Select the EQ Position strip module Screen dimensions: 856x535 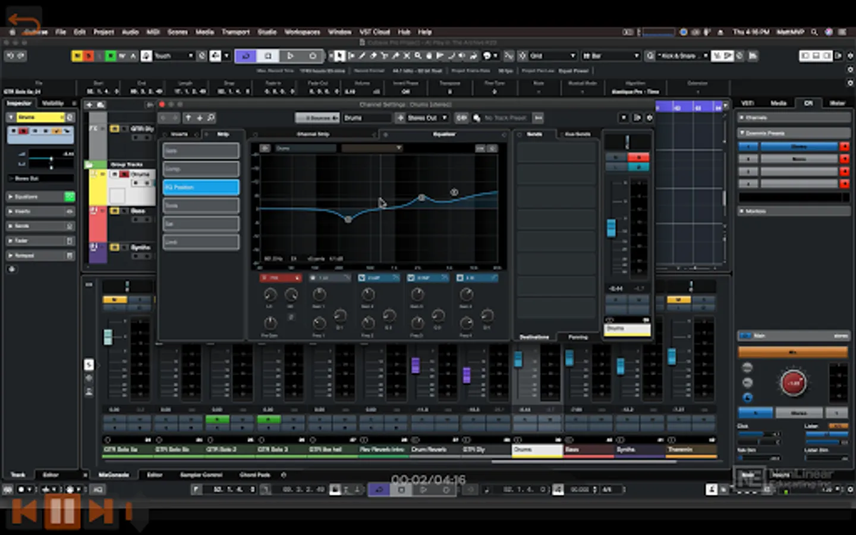point(201,187)
